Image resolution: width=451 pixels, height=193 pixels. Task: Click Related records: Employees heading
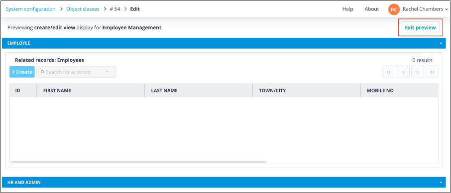click(x=49, y=60)
